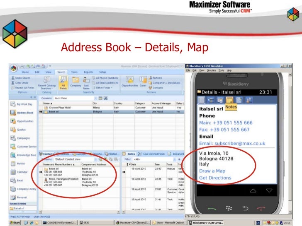302x226 pixels.
Task: Select the Crowne Plaza Hotel row
Action: (x=111, y=108)
